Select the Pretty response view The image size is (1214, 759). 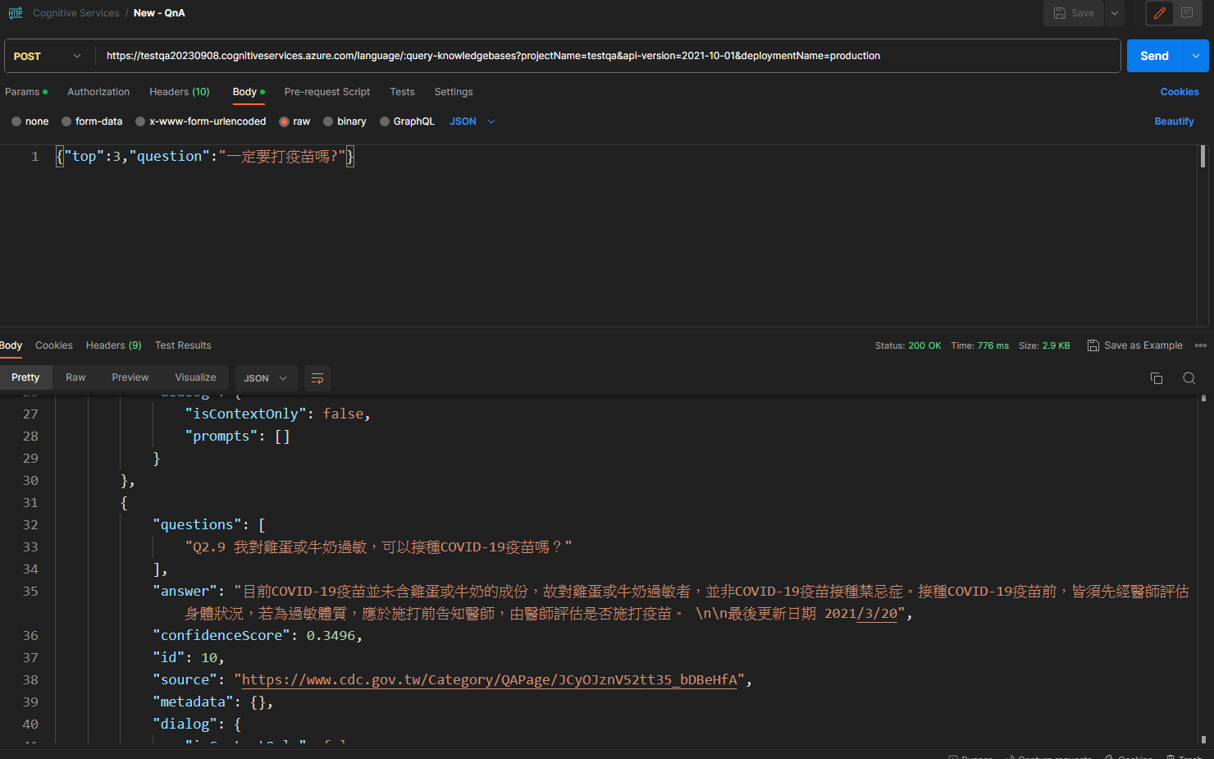pyautogui.click(x=25, y=377)
